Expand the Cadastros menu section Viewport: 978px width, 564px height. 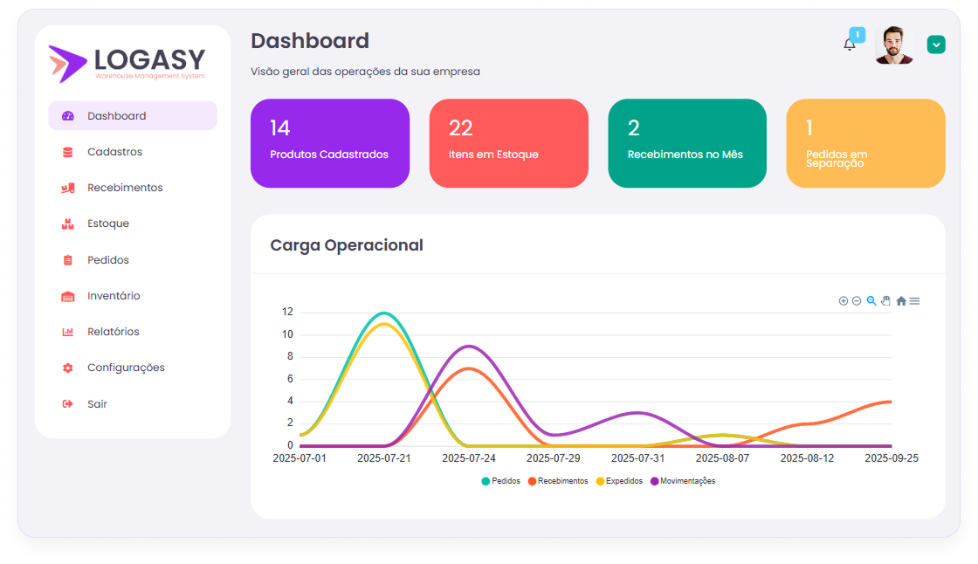point(114,152)
